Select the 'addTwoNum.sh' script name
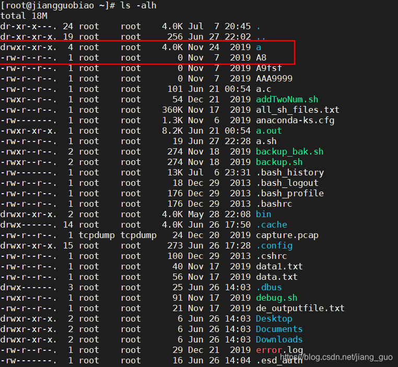Viewport: 398px width, 367px height. click(x=287, y=99)
